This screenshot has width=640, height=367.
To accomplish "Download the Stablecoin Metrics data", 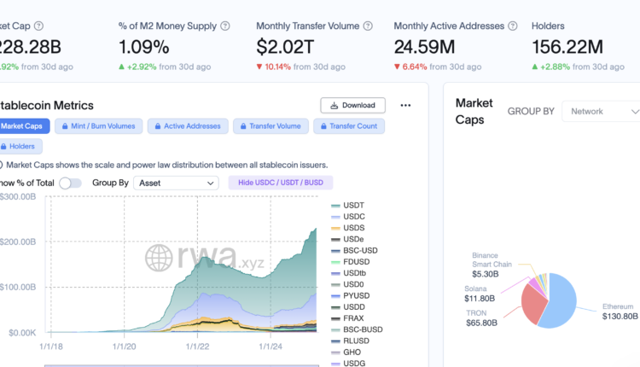I will 352,106.
